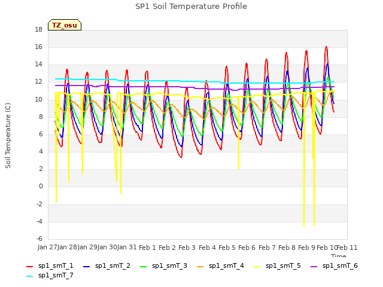Click the -4 y-axis tick label

[x=39, y=222]
